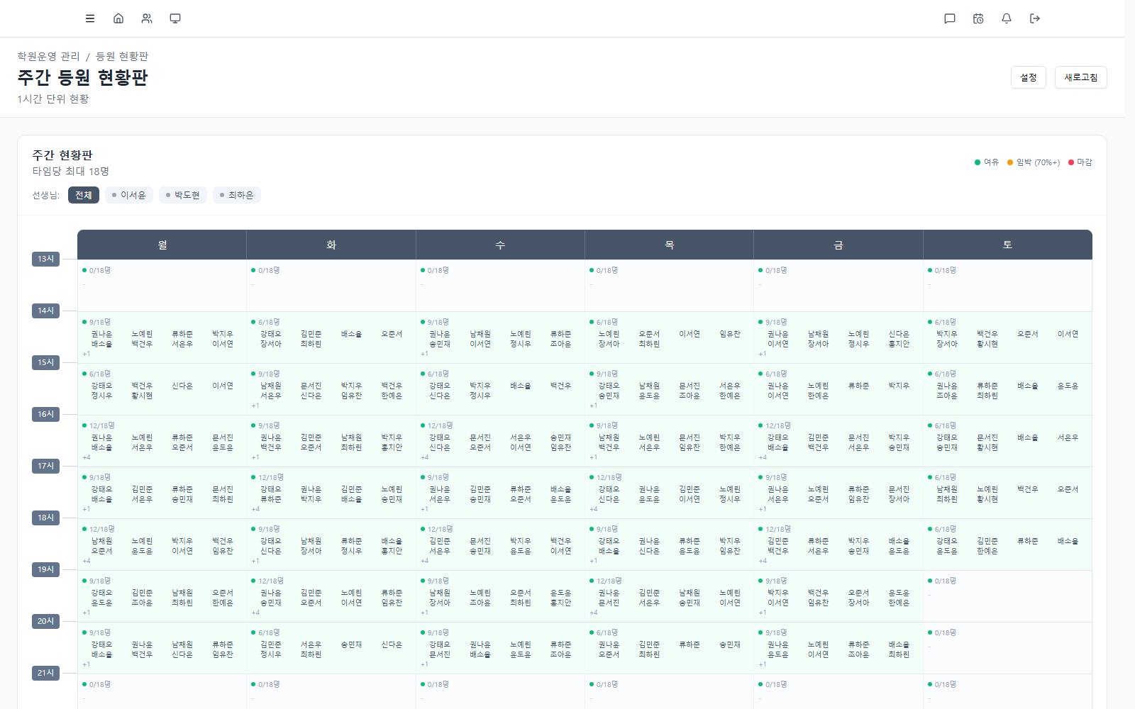This screenshot has height=709, width=1135.
Task: Open the 설정 button
Action: pyautogui.click(x=1029, y=77)
